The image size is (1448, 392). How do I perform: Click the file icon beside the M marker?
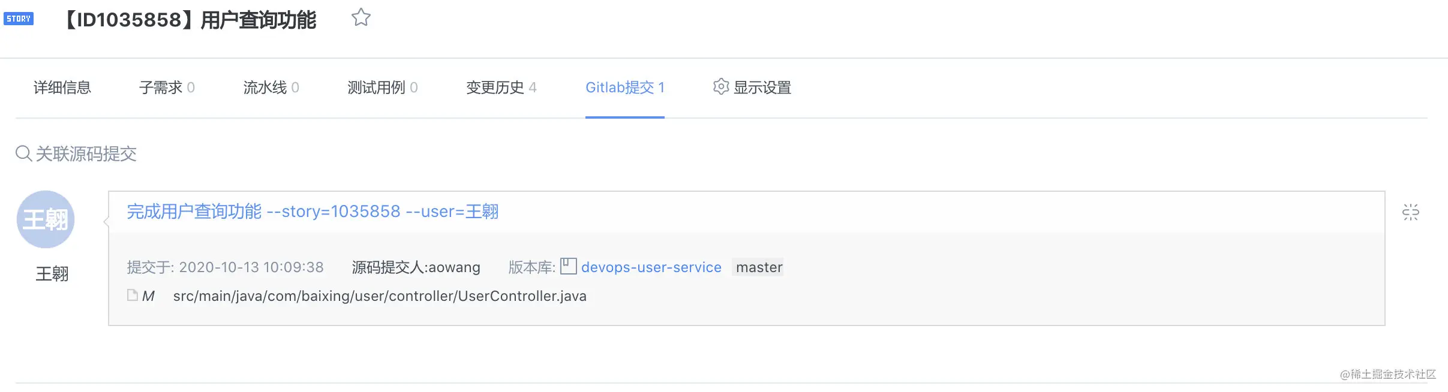[133, 295]
